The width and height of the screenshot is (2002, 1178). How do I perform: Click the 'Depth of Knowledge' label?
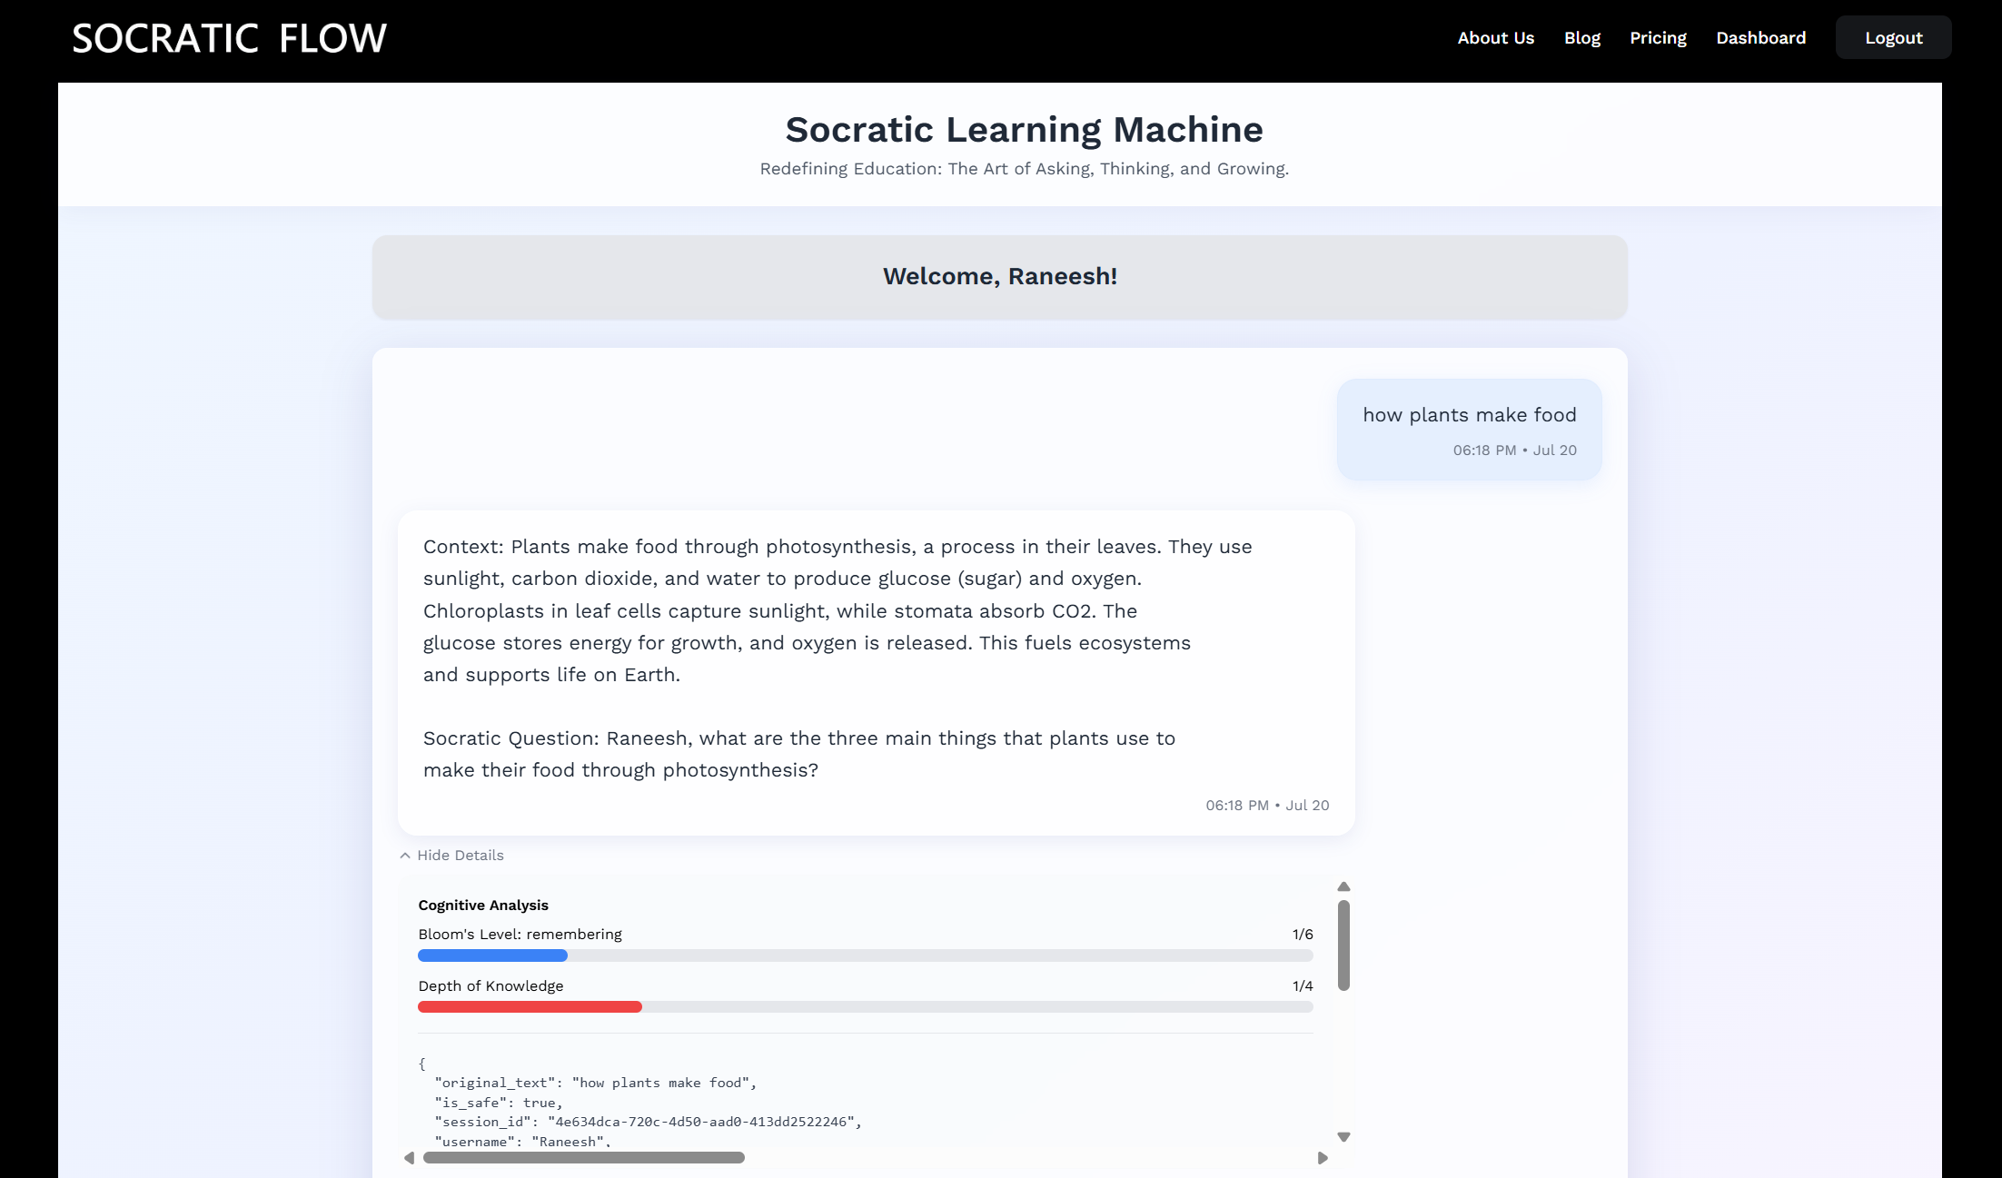[x=491, y=986]
